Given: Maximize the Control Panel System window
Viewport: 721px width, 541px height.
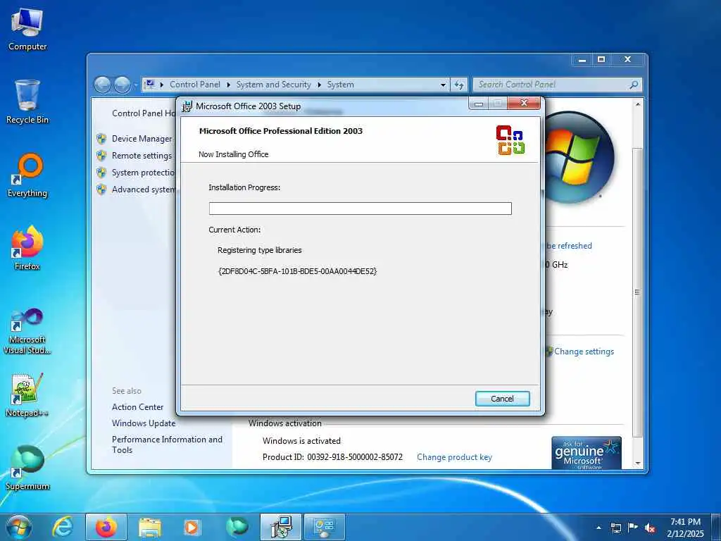Looking at the screenshot, I should pyautogui.click(x=601, y=59).
